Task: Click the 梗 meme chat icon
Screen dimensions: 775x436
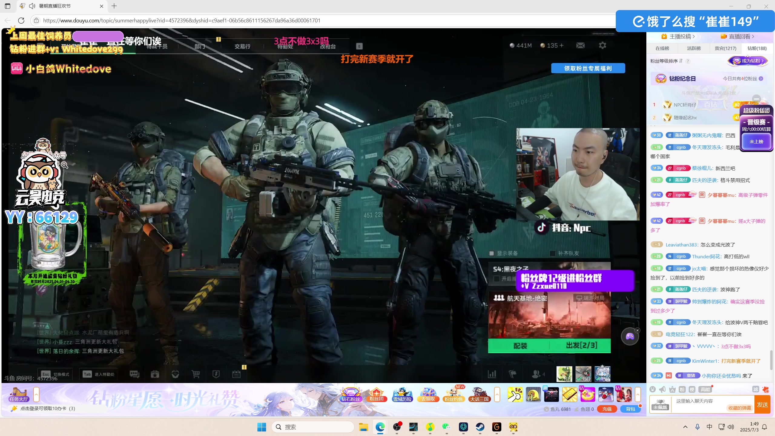Action: pos(692,389)
